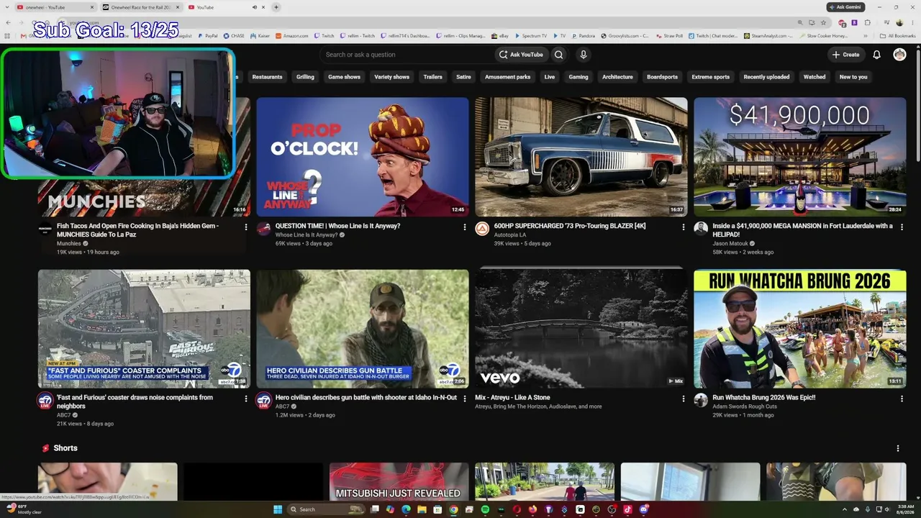Open More actions for the coaster complaints video
The image size is (921, 518).
[246, 398]
